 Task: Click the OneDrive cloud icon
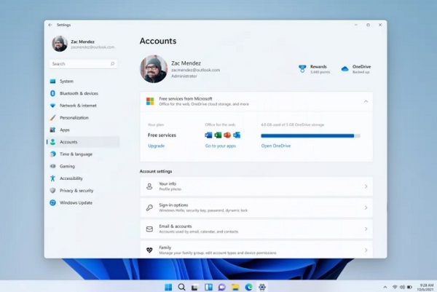[345, 69]
